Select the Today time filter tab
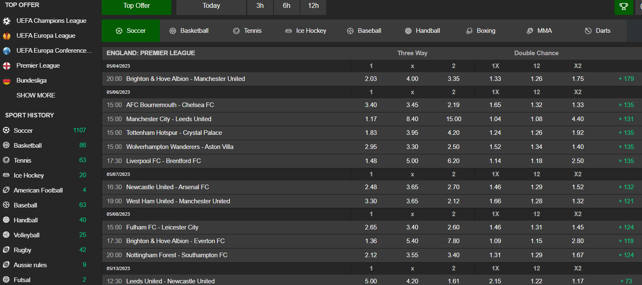This screenshot has height=285, width=642. pos(211,6)
